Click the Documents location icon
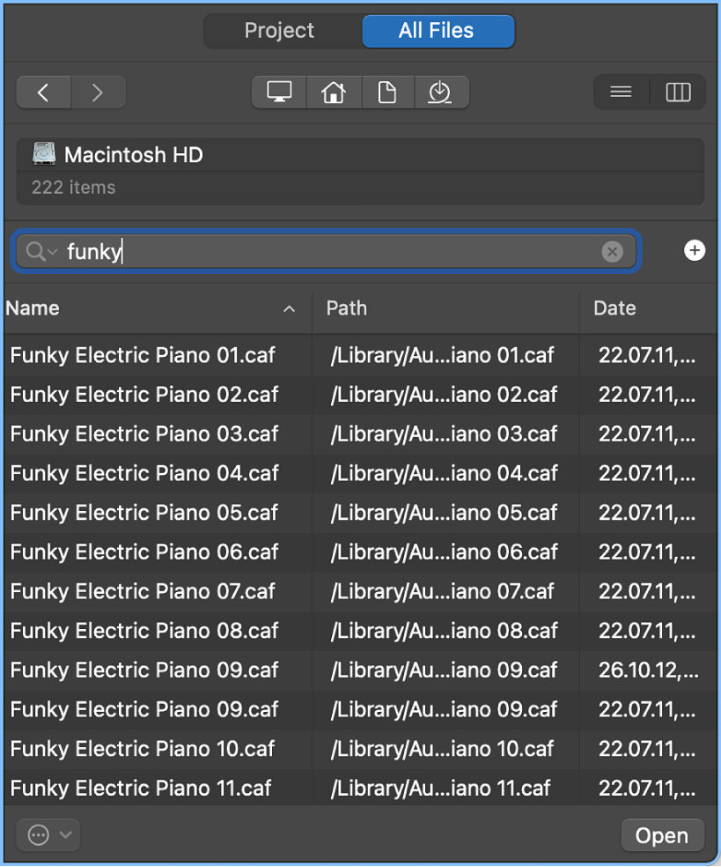 (387, 92)
